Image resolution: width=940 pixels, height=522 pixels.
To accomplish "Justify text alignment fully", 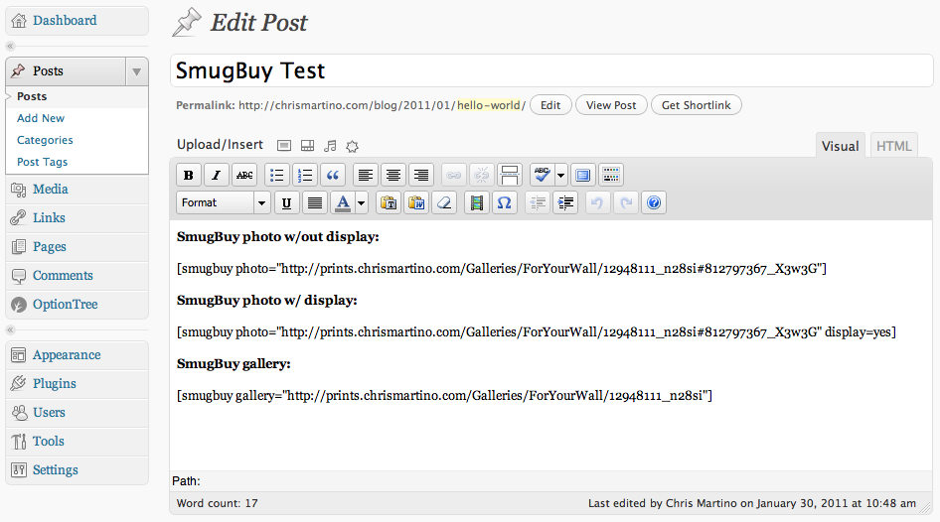I will click(x=315, y=202).
